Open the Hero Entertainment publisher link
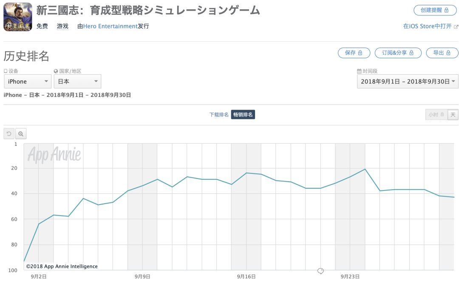The image size is (459, 281). [x=110, y=26]
